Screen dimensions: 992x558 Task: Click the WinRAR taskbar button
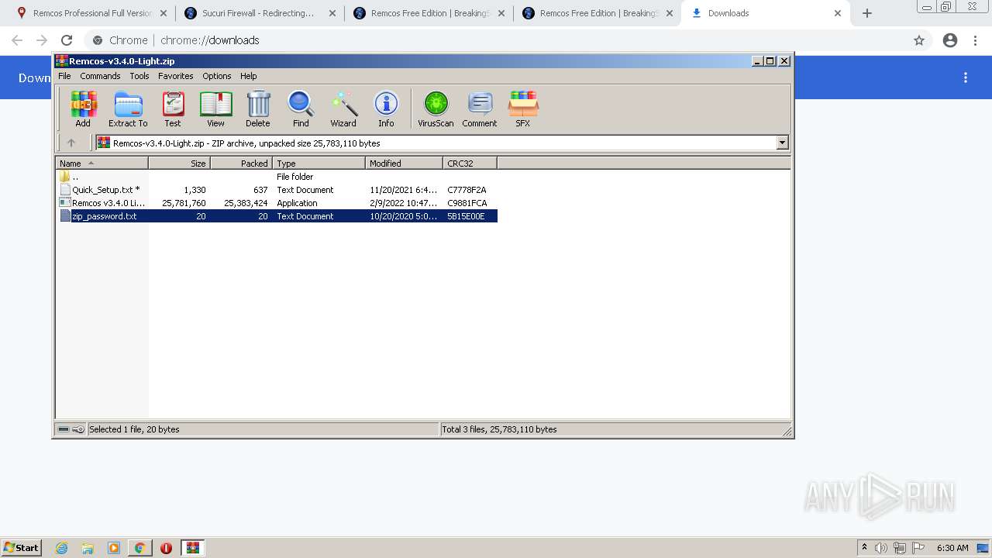pos(192,548)
